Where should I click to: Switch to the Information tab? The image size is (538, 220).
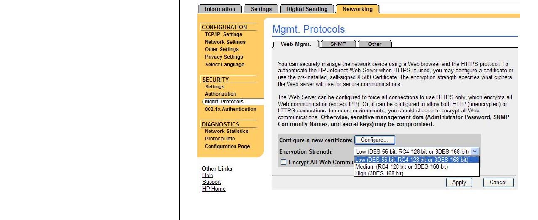click(x=220, y=9)
